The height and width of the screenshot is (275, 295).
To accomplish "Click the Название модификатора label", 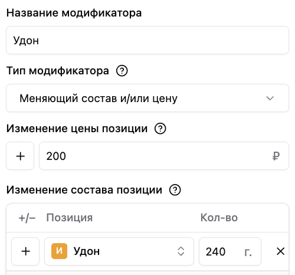I will click(x=74, y=13).
